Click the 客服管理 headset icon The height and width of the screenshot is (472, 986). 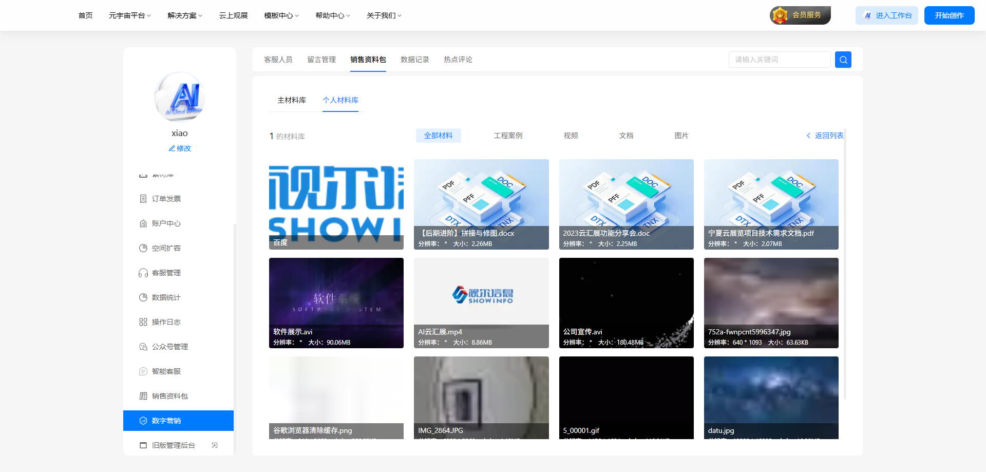pyautogui.click(x=143, y=273)
